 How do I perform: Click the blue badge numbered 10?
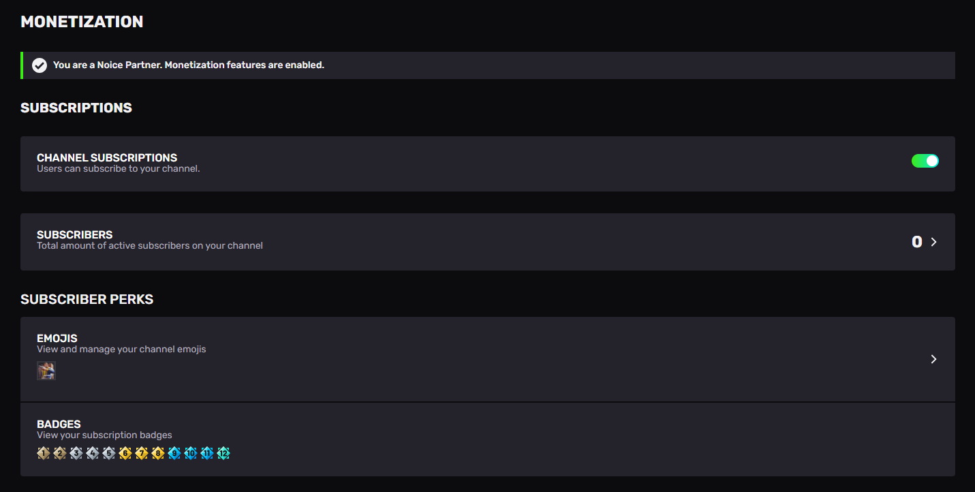click(191, 453)
